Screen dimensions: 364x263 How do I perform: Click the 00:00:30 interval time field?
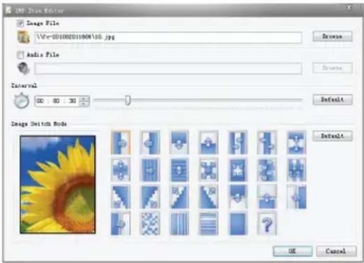[x=57, y=101]
